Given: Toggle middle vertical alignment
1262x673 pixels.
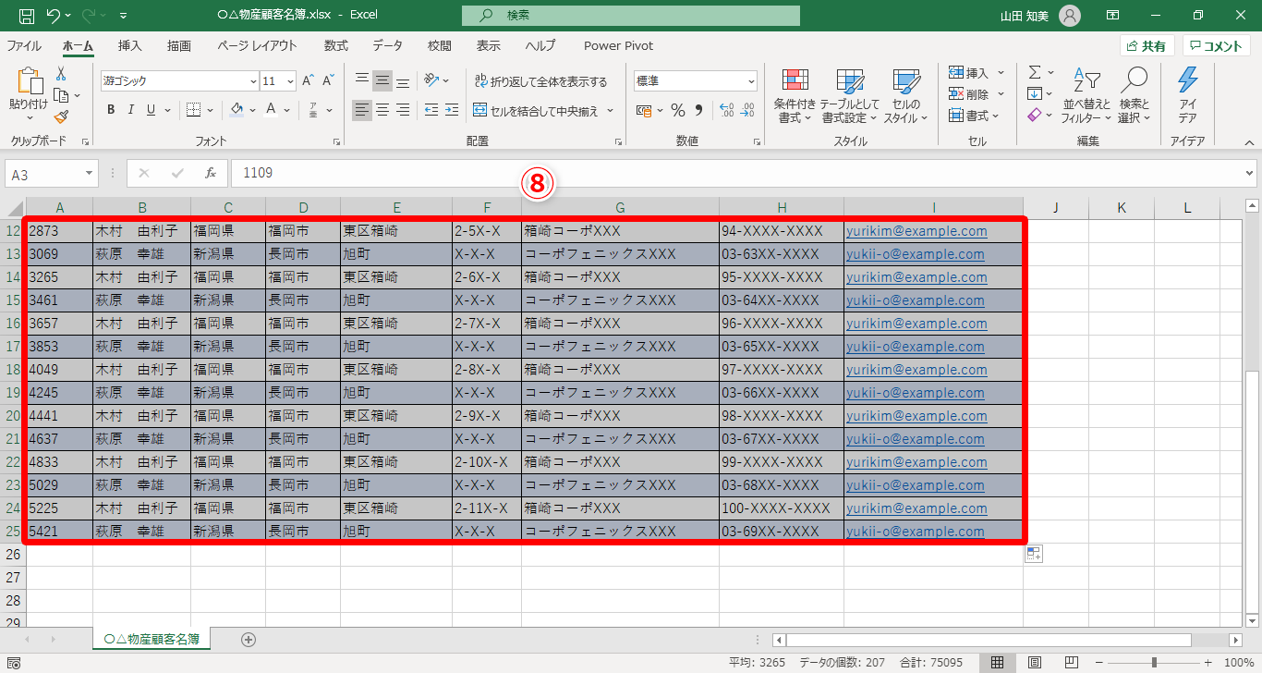Looking at the screenshot, I should click(x=382, y=80).
